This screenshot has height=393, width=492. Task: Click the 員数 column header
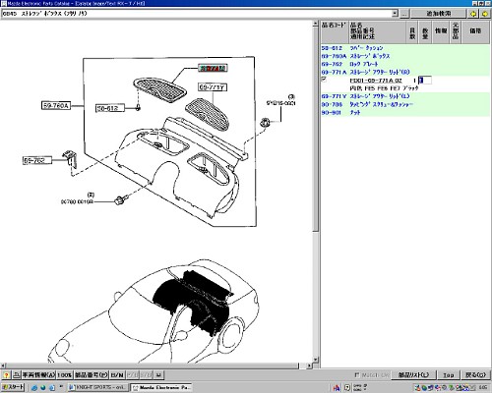coord(412,31)
